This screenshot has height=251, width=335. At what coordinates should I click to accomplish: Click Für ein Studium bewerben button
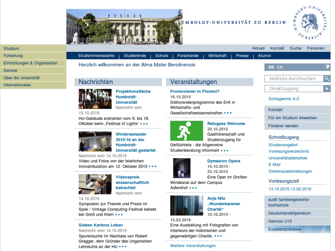click(297, 118)
